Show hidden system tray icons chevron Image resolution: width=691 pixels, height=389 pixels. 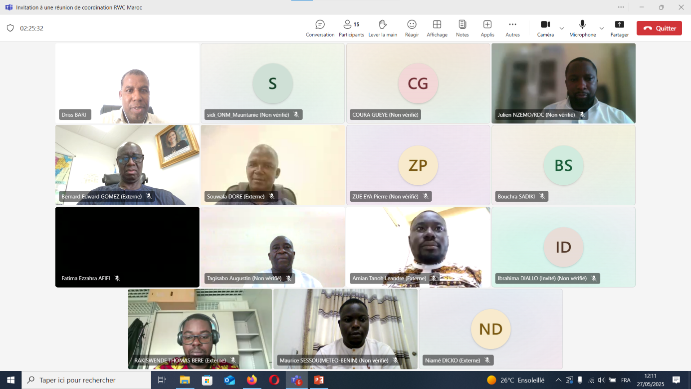(558, 380)
